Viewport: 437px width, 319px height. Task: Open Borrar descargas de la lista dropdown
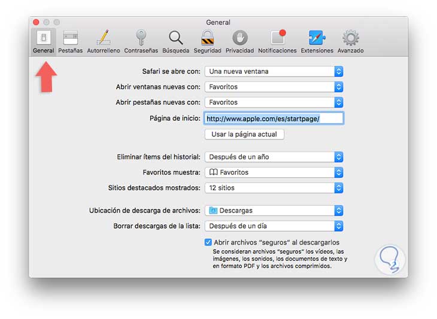(x=274, y=226)
